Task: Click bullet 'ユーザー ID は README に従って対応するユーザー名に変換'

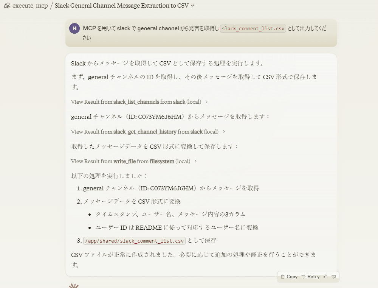Action: pyautogui.click(x=177, y=227)
